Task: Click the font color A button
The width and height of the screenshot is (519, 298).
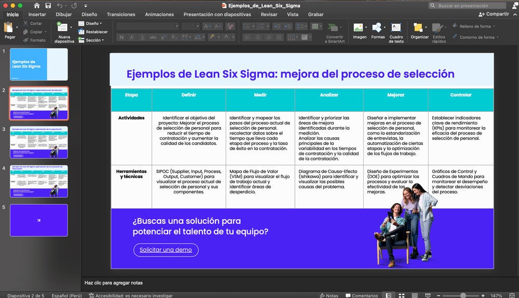Action: point(226,37)
